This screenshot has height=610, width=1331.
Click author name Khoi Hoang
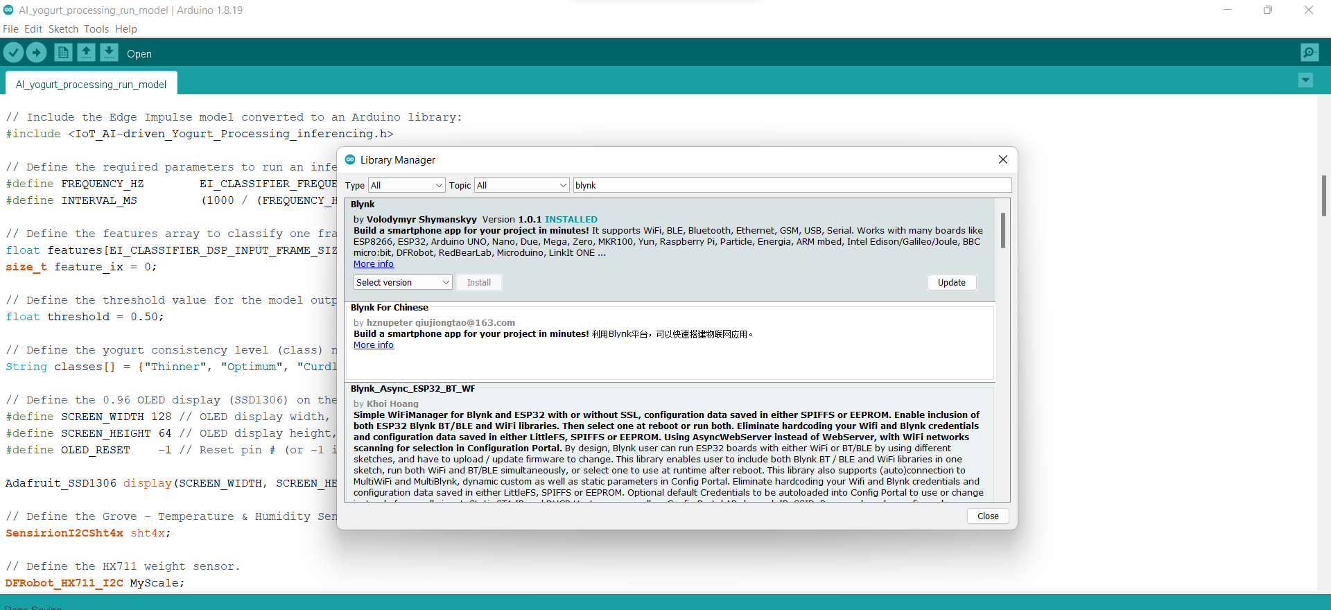click(x=392, y=404)
